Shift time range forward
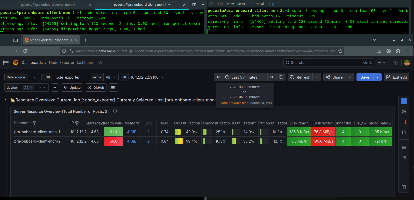Viewport: 414px width, 200px height. tap(272, 77)
